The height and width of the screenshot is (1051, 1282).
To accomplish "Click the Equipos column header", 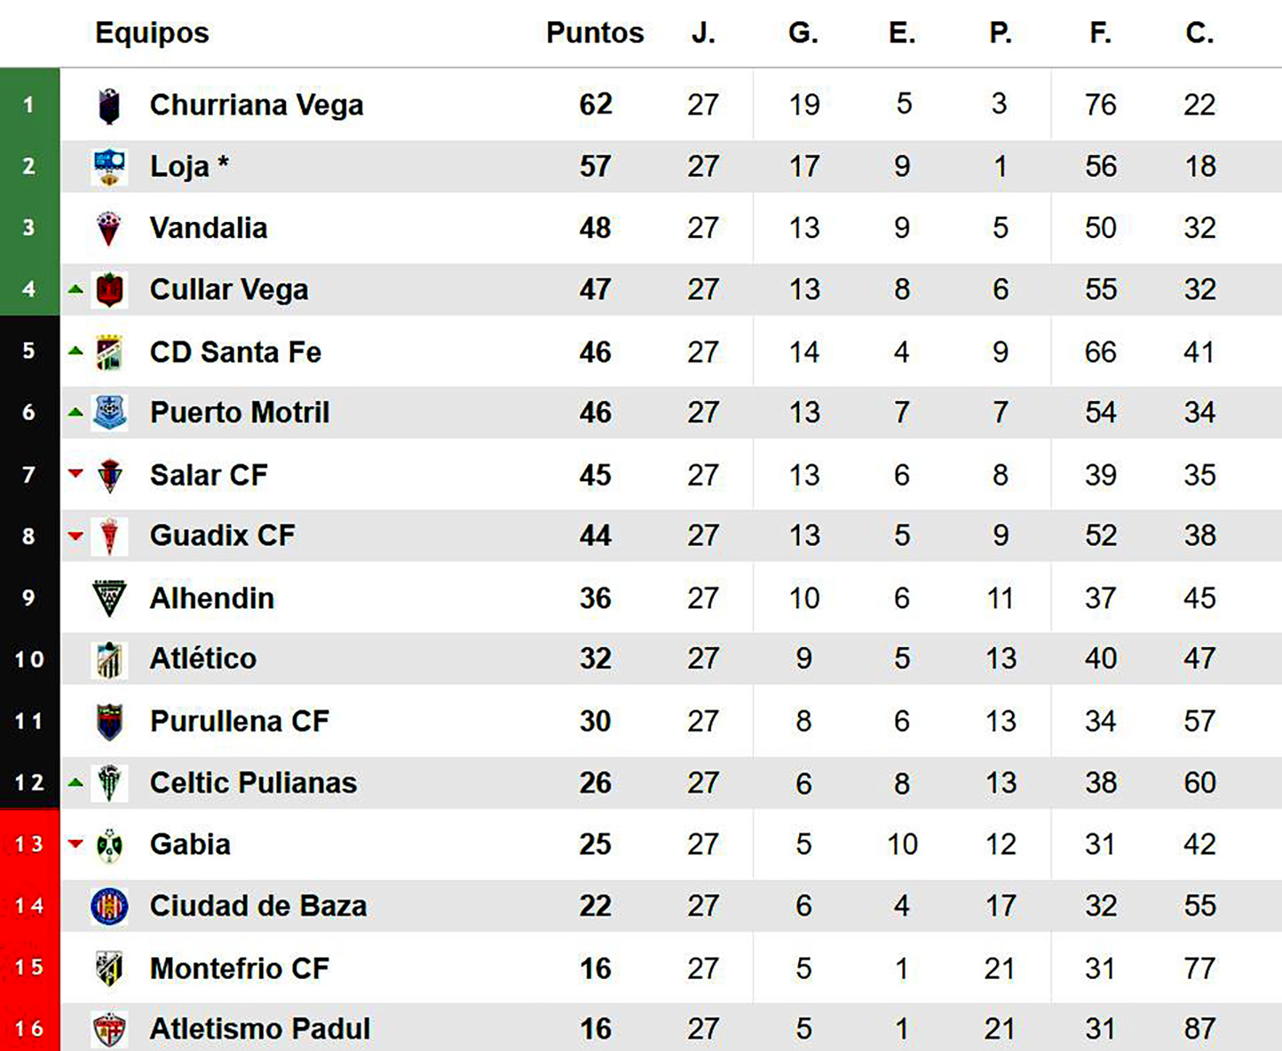I will click(x=152, y=33).
